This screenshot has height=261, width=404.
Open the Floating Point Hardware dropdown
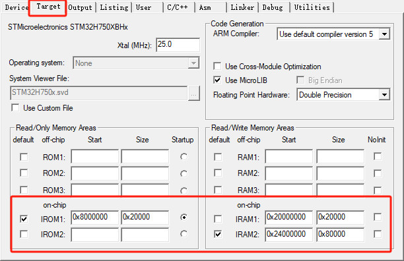(x=343, y=95)
